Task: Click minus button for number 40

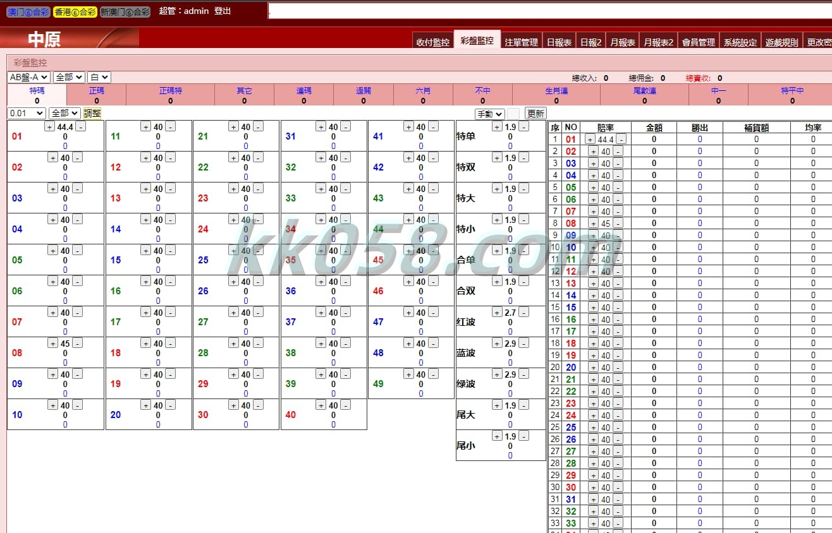Action: (345, 405)
